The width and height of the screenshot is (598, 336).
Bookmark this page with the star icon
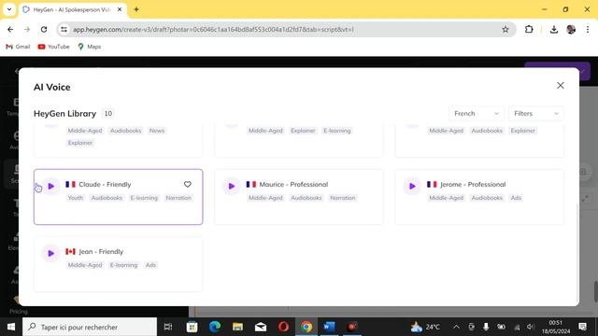click(505, 29)
